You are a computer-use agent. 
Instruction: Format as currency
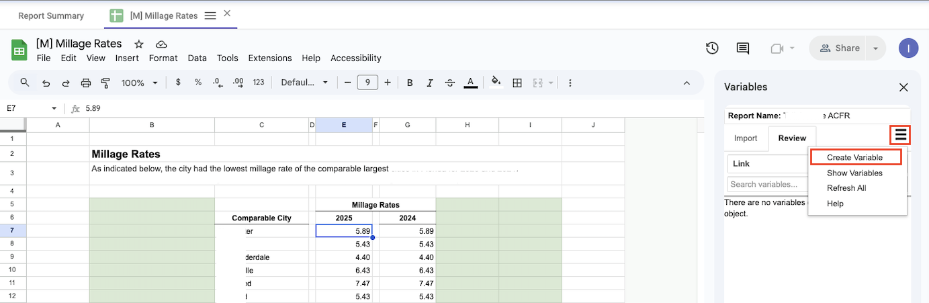(178, 83)
